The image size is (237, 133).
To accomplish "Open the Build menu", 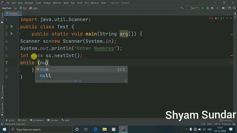I will coord(66,3).
